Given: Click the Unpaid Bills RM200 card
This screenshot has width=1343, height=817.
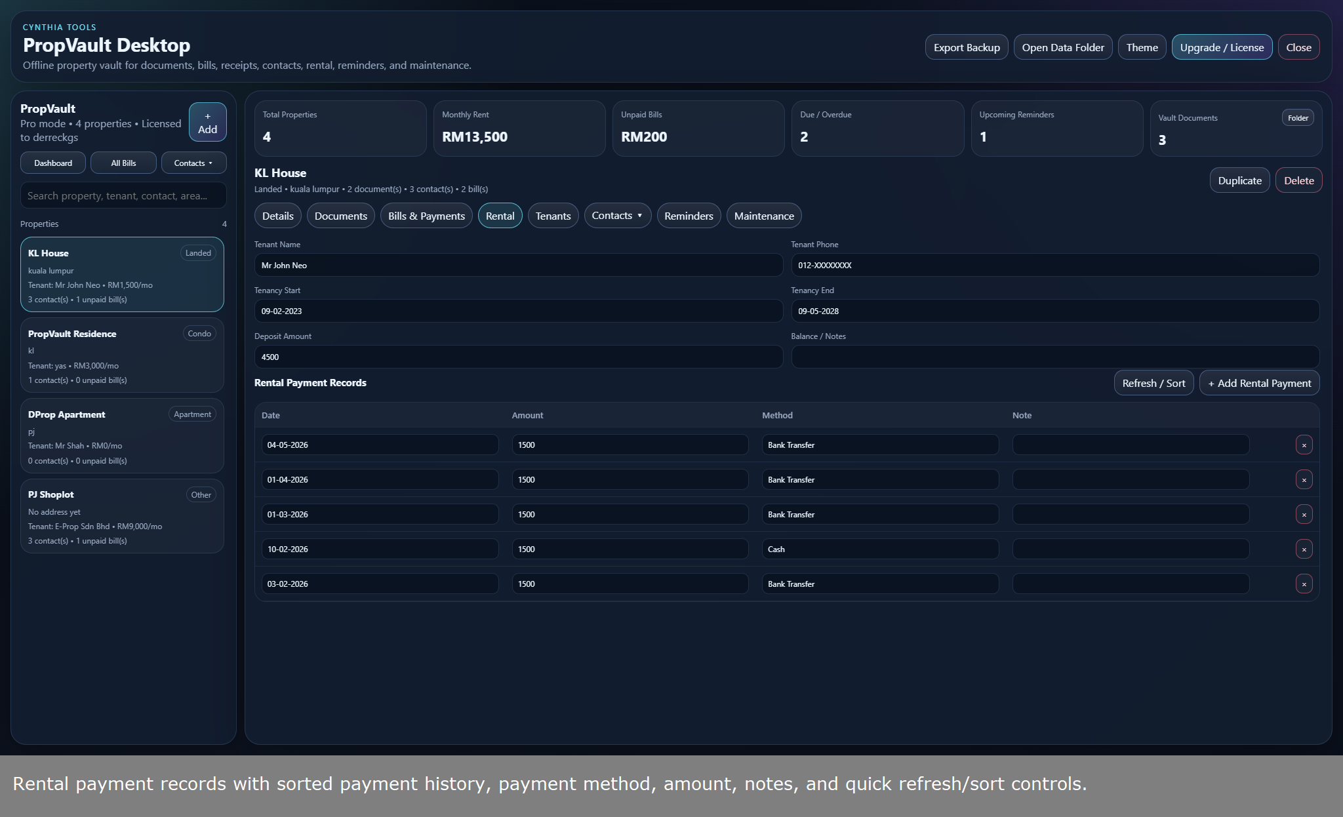Looking at the screenshot, I should pyautogui.click(x=698, y=129).
